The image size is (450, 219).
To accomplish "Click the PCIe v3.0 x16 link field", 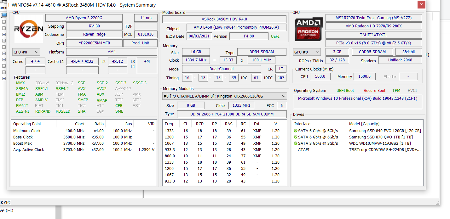I will tap(373, 43).
